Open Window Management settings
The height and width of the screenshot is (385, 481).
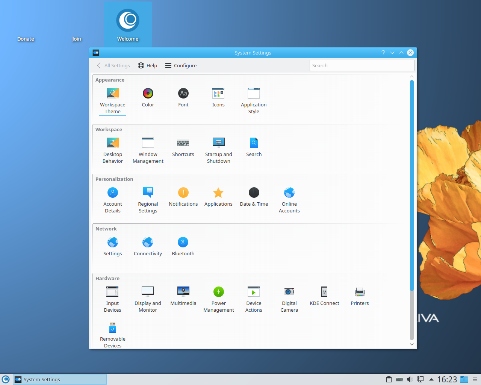click(x=148, y=150)
